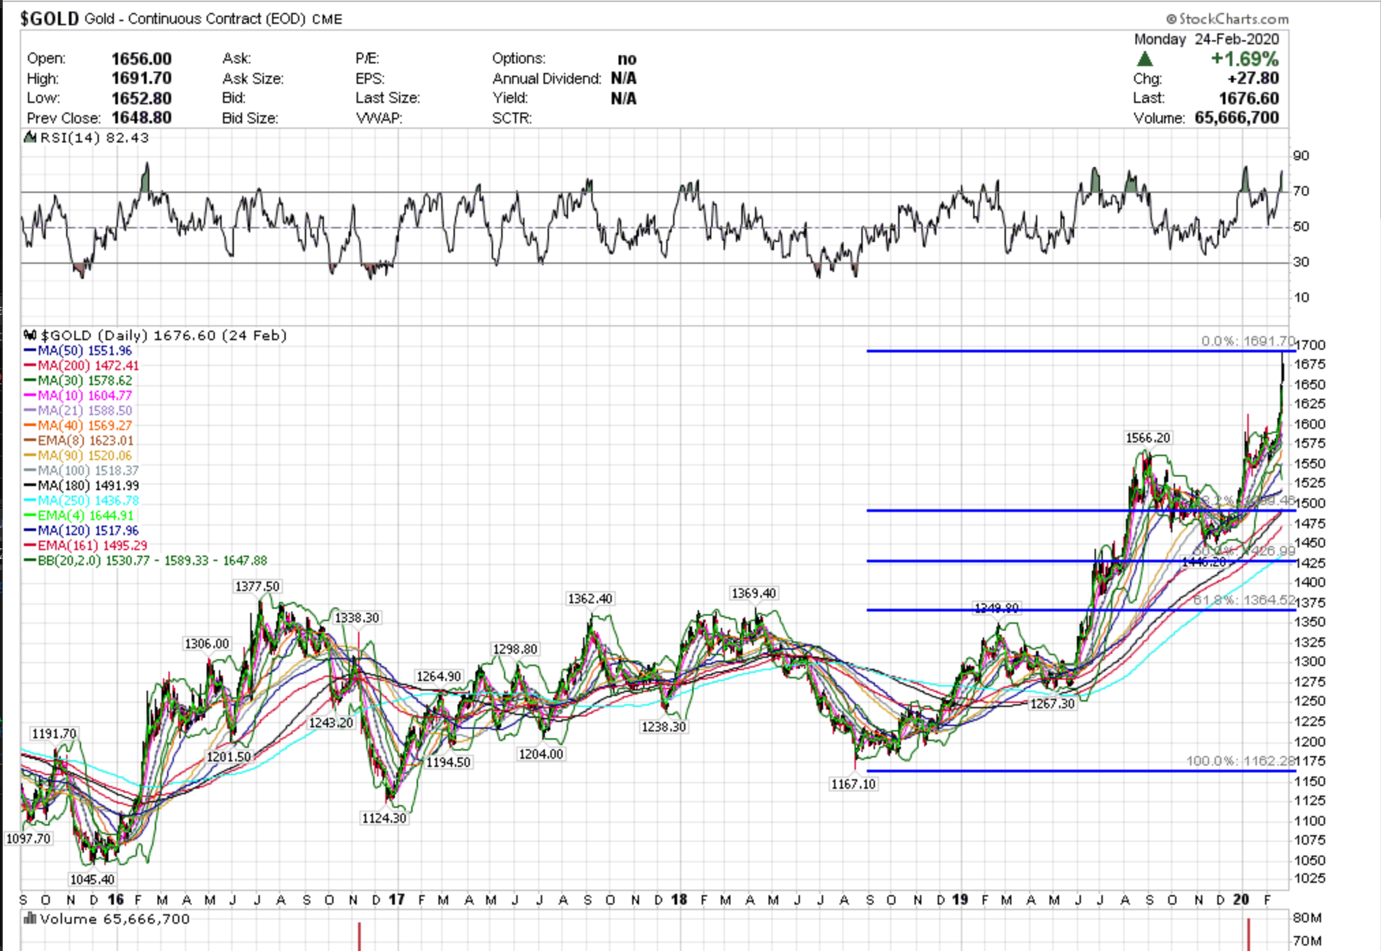This screenshot has height=951, width=1381.
Task: Click the RSI indicator icon beside RSI(14)
Action: tap(30, 138)
